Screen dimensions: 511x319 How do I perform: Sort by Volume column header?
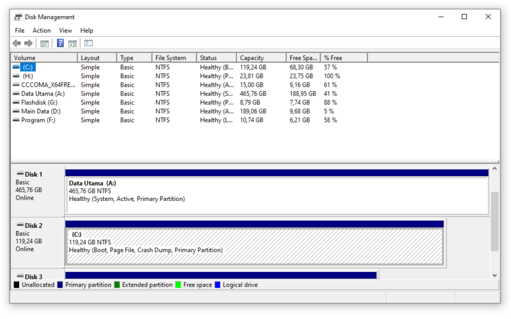coord(44,57)
